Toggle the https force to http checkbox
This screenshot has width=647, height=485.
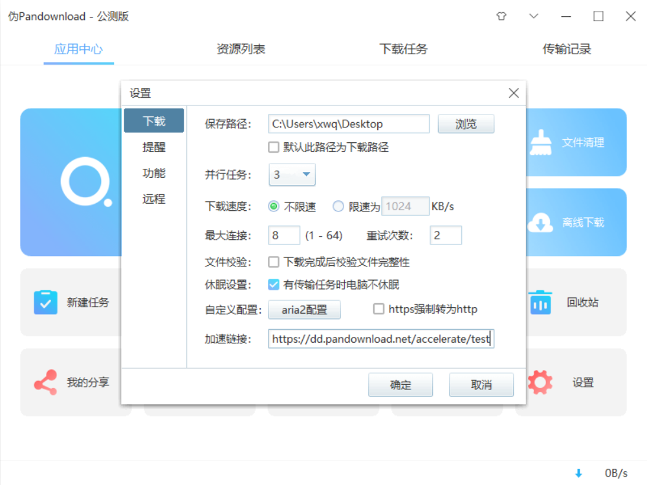point(378,309)
